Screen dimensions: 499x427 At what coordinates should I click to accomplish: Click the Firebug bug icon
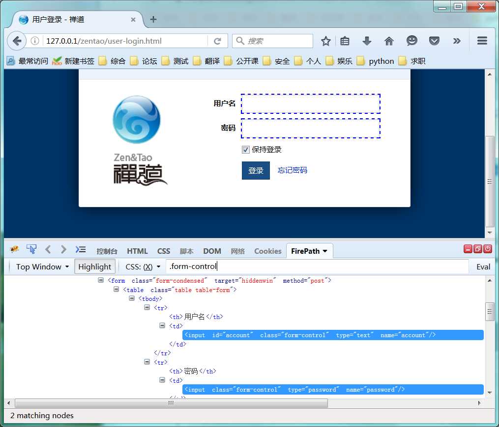pos(14,249)
